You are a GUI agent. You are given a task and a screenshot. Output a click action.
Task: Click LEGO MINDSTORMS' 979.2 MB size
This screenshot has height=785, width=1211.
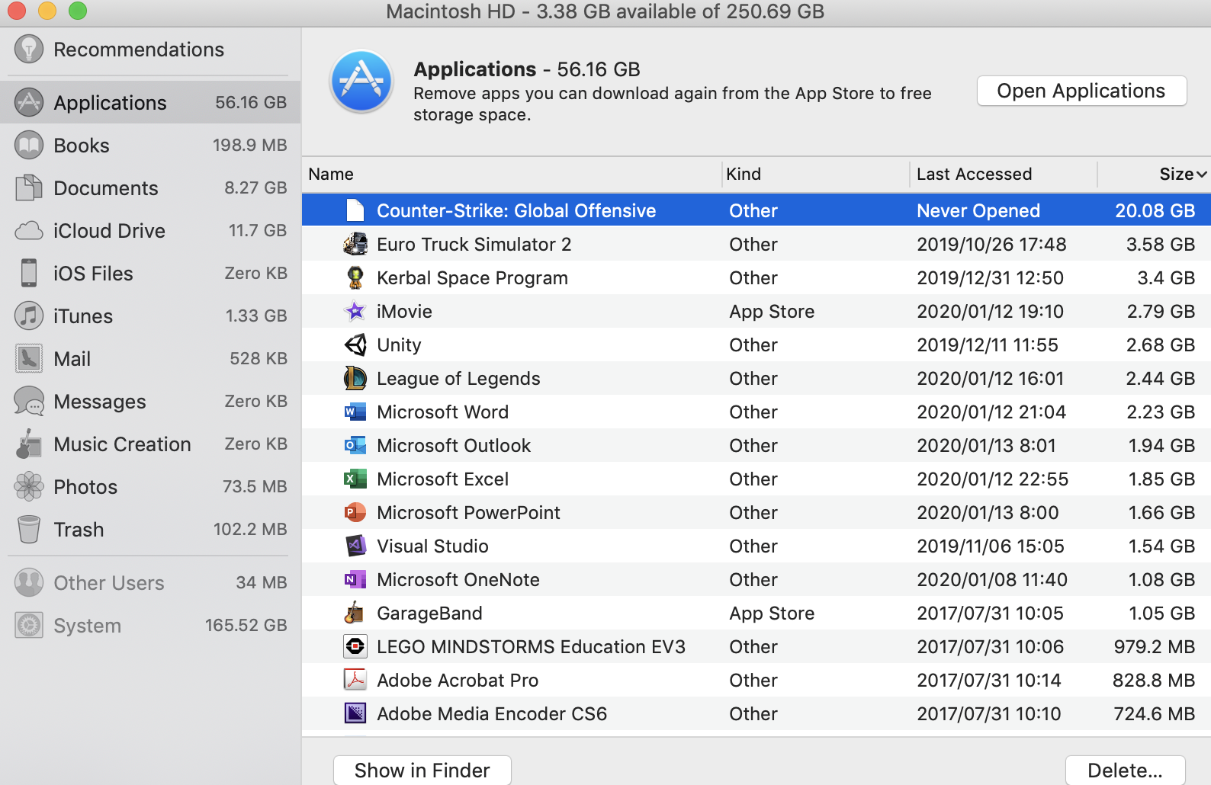tap(1154, 646)
